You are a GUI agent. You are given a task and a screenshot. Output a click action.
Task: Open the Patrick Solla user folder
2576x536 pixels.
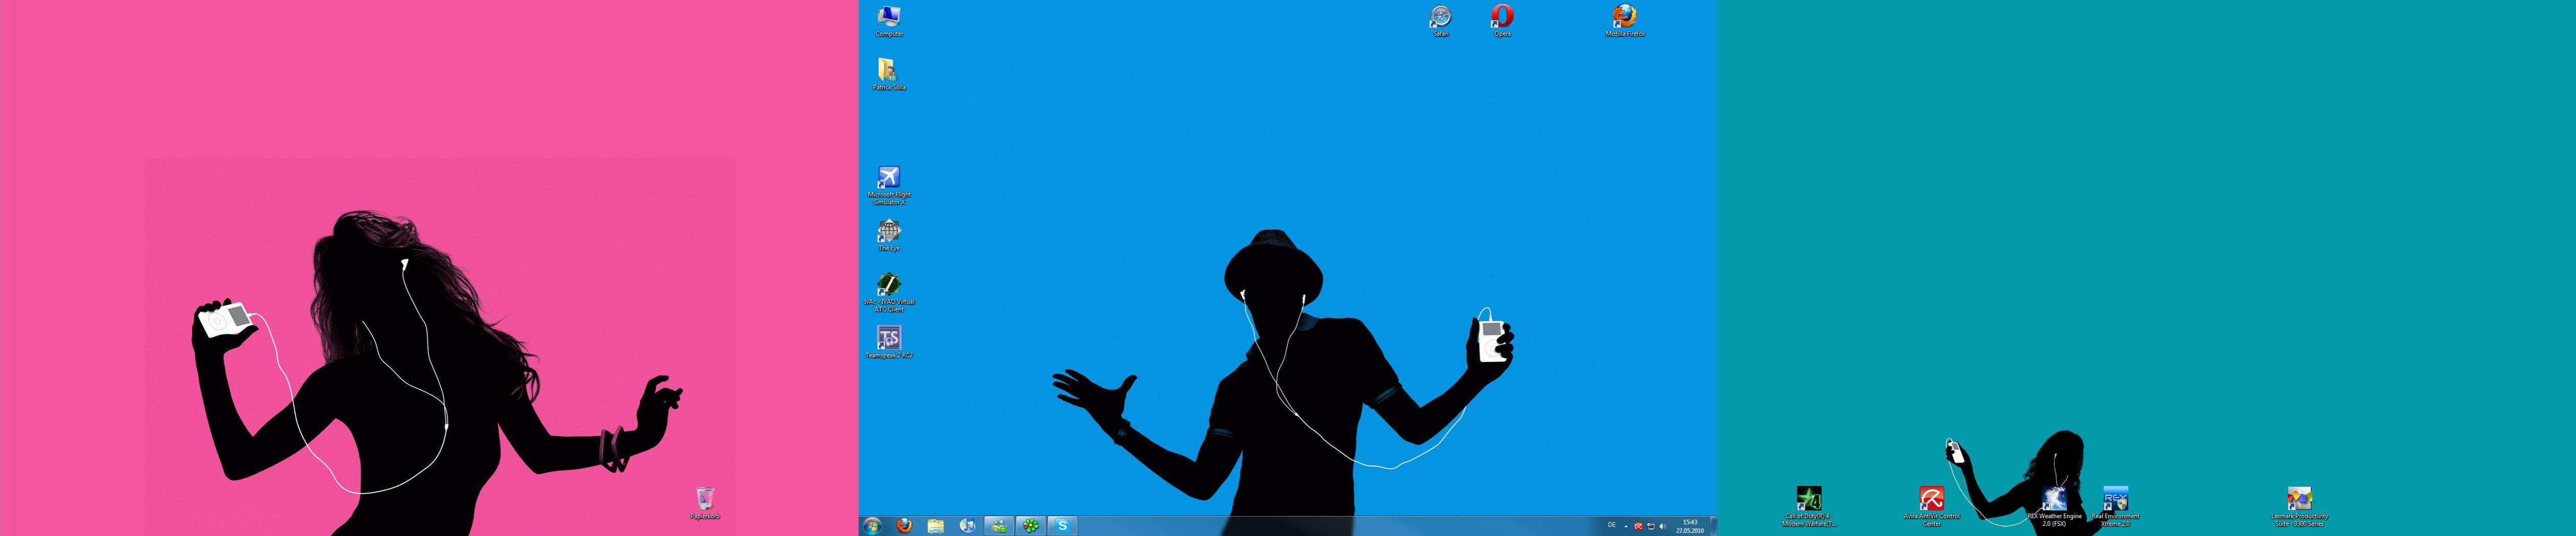pos(889,74)
